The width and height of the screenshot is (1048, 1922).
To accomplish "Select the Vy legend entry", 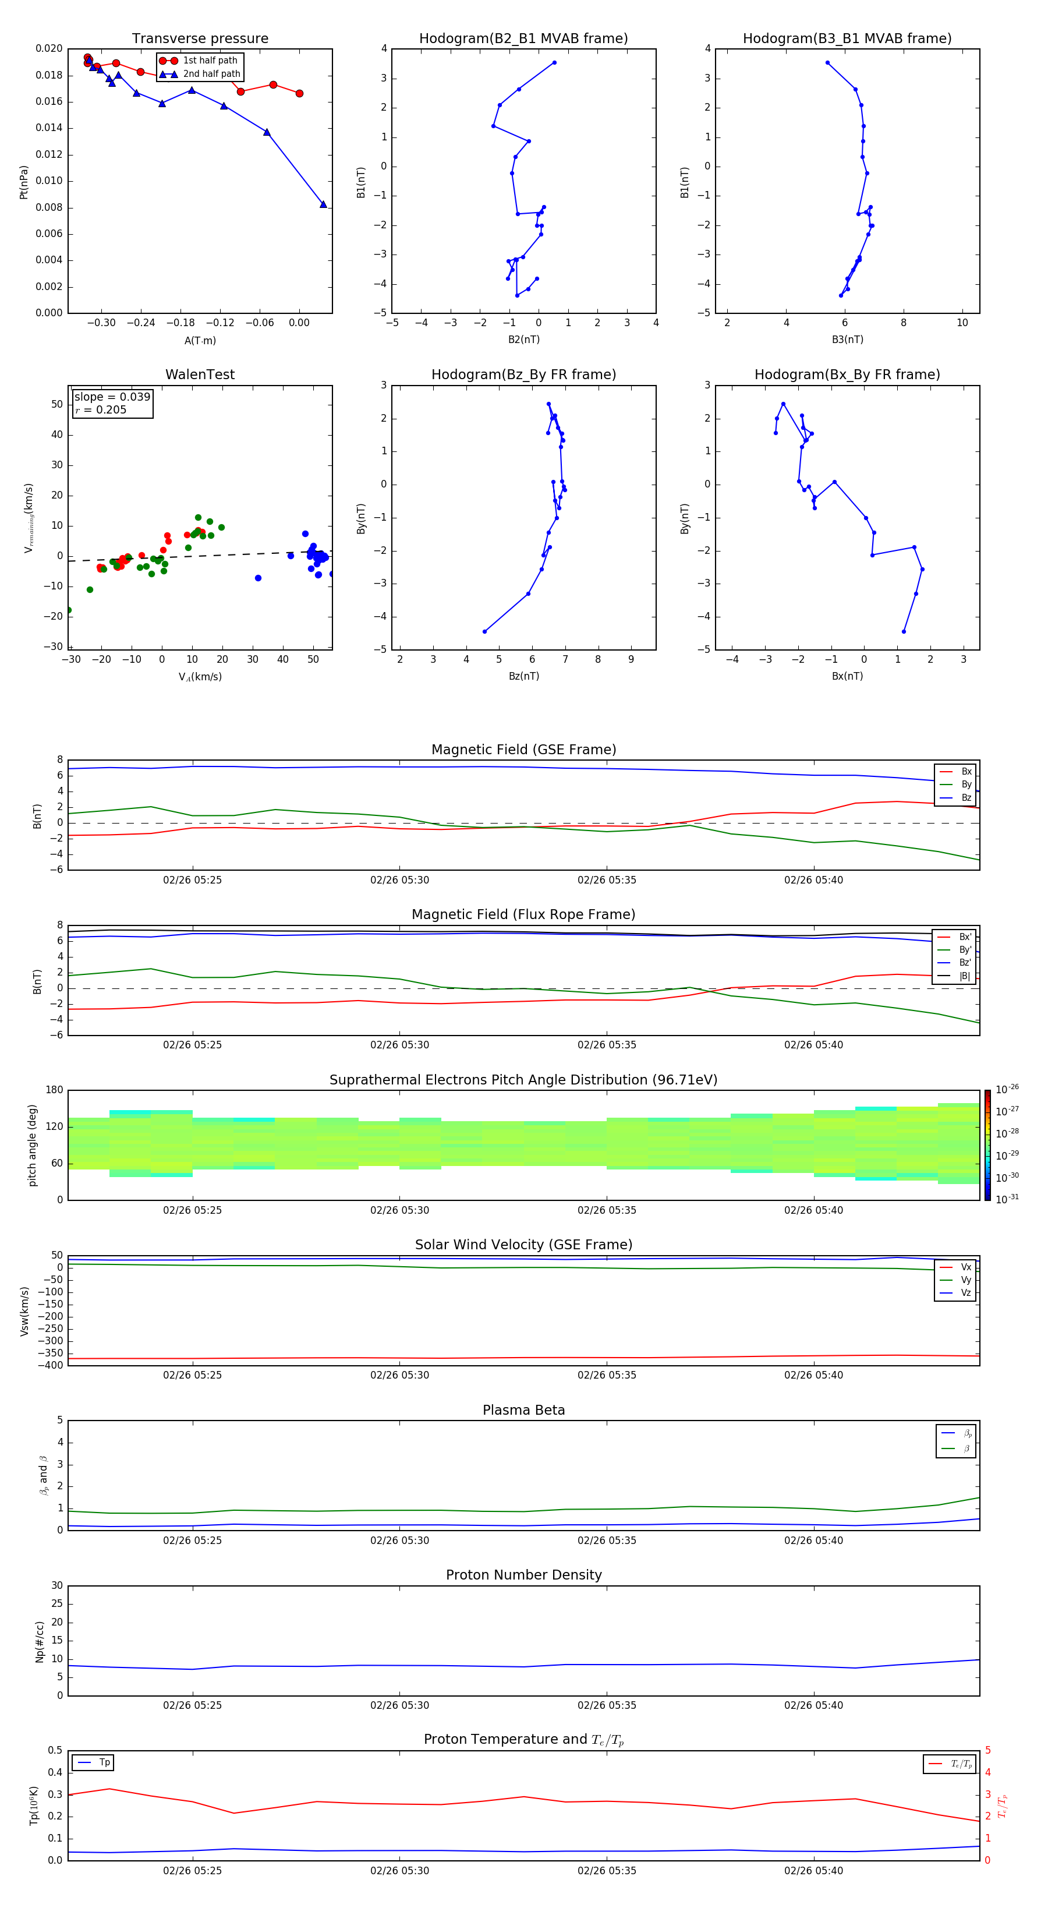I will click(x=955, y=1280).
